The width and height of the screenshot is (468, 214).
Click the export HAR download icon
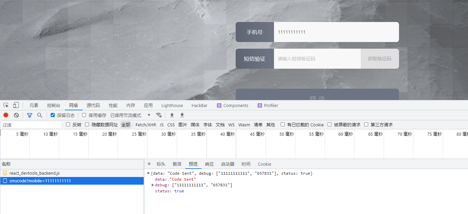(x=182, y=115)
